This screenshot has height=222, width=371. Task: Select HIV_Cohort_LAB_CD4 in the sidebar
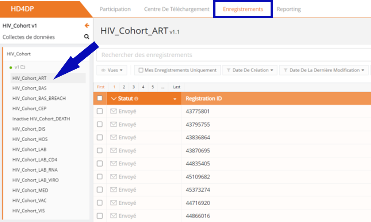tap(35, 160)
